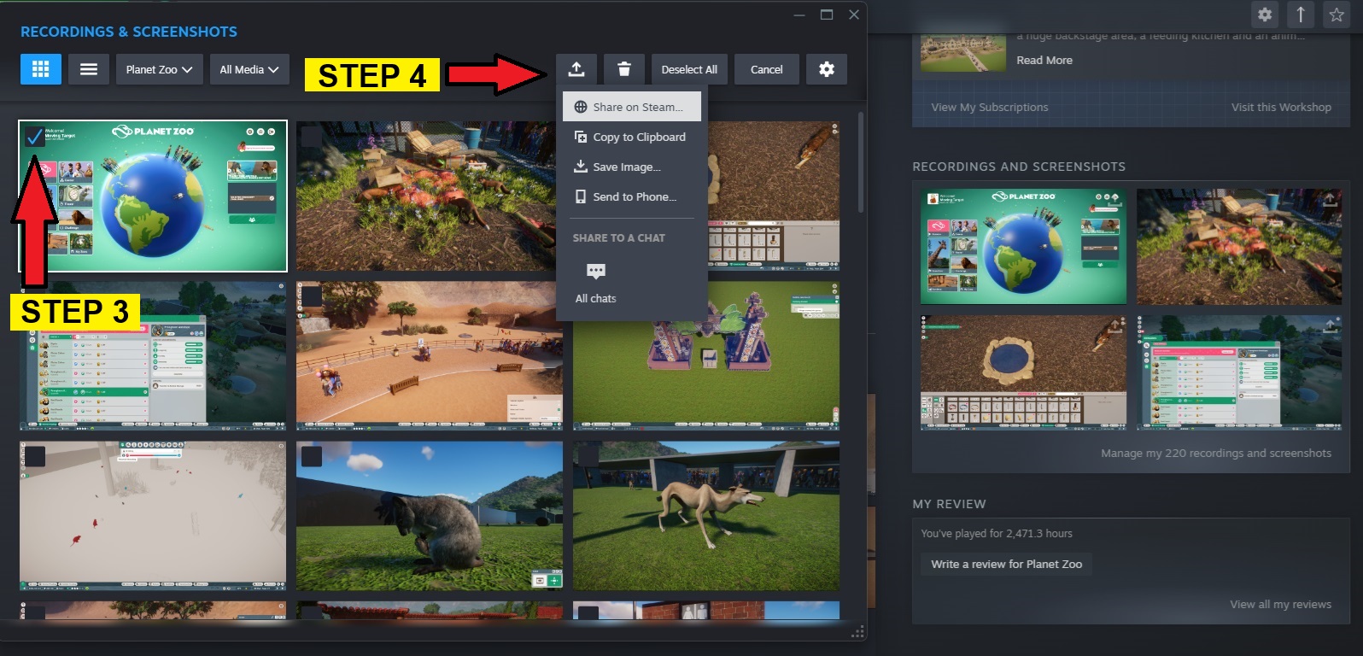The height and width of the screenshot is (656, 1363).
Task: Tick the checkbox on the fox habitat screenshot
Action: click(x=312, y=137)
